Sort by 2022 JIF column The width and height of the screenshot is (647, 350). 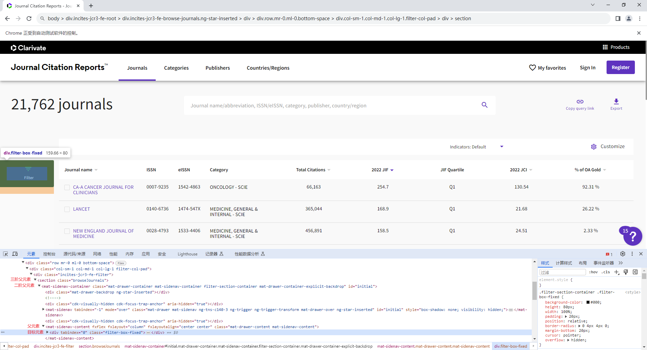pos(382,170)
